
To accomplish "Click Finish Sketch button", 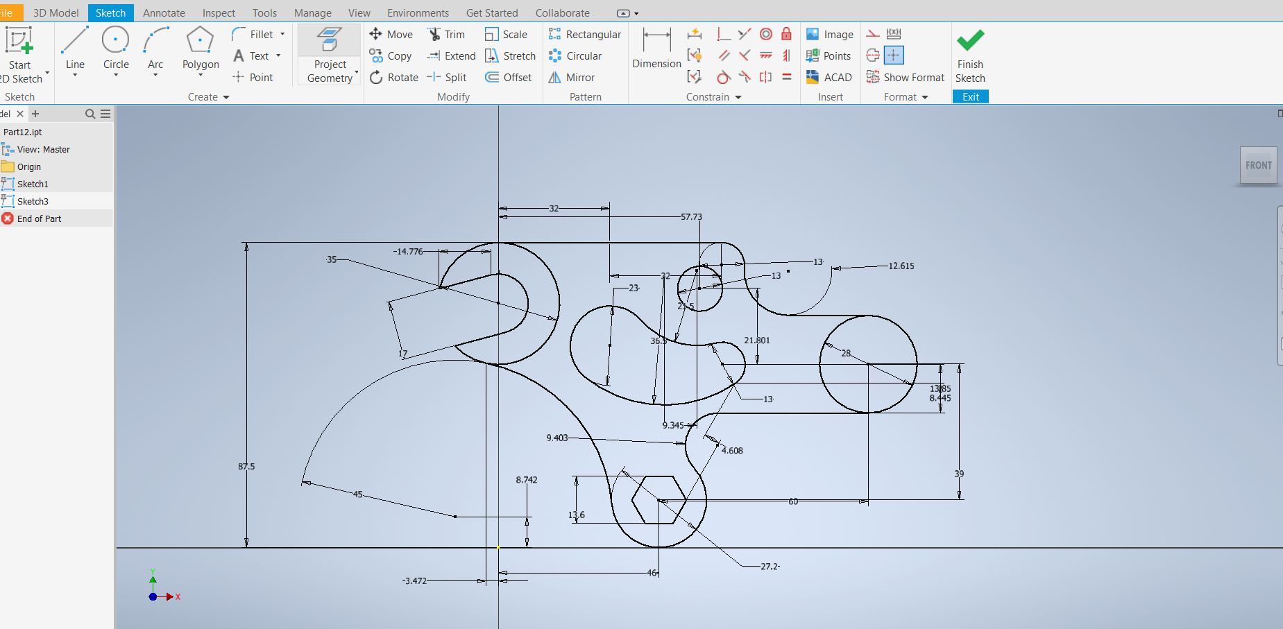I will pos(970,55).
